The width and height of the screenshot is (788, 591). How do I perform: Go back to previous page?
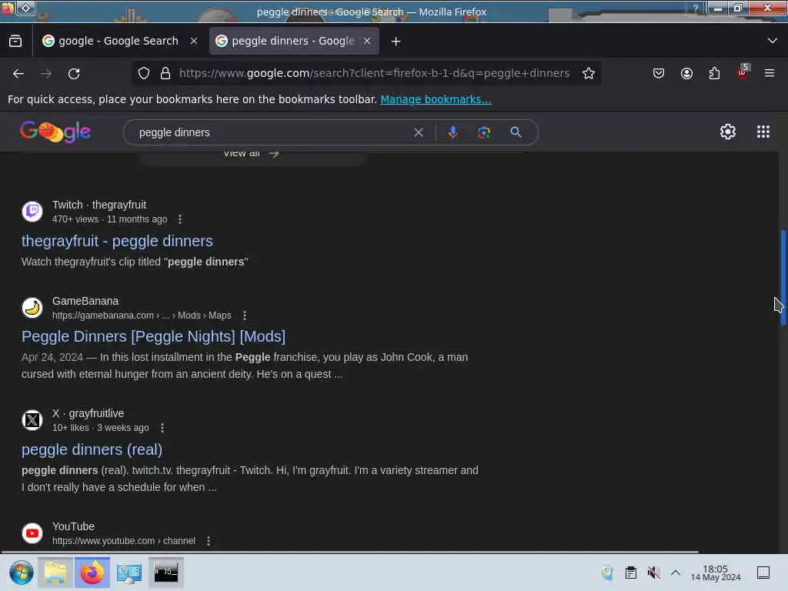point(18,74)
